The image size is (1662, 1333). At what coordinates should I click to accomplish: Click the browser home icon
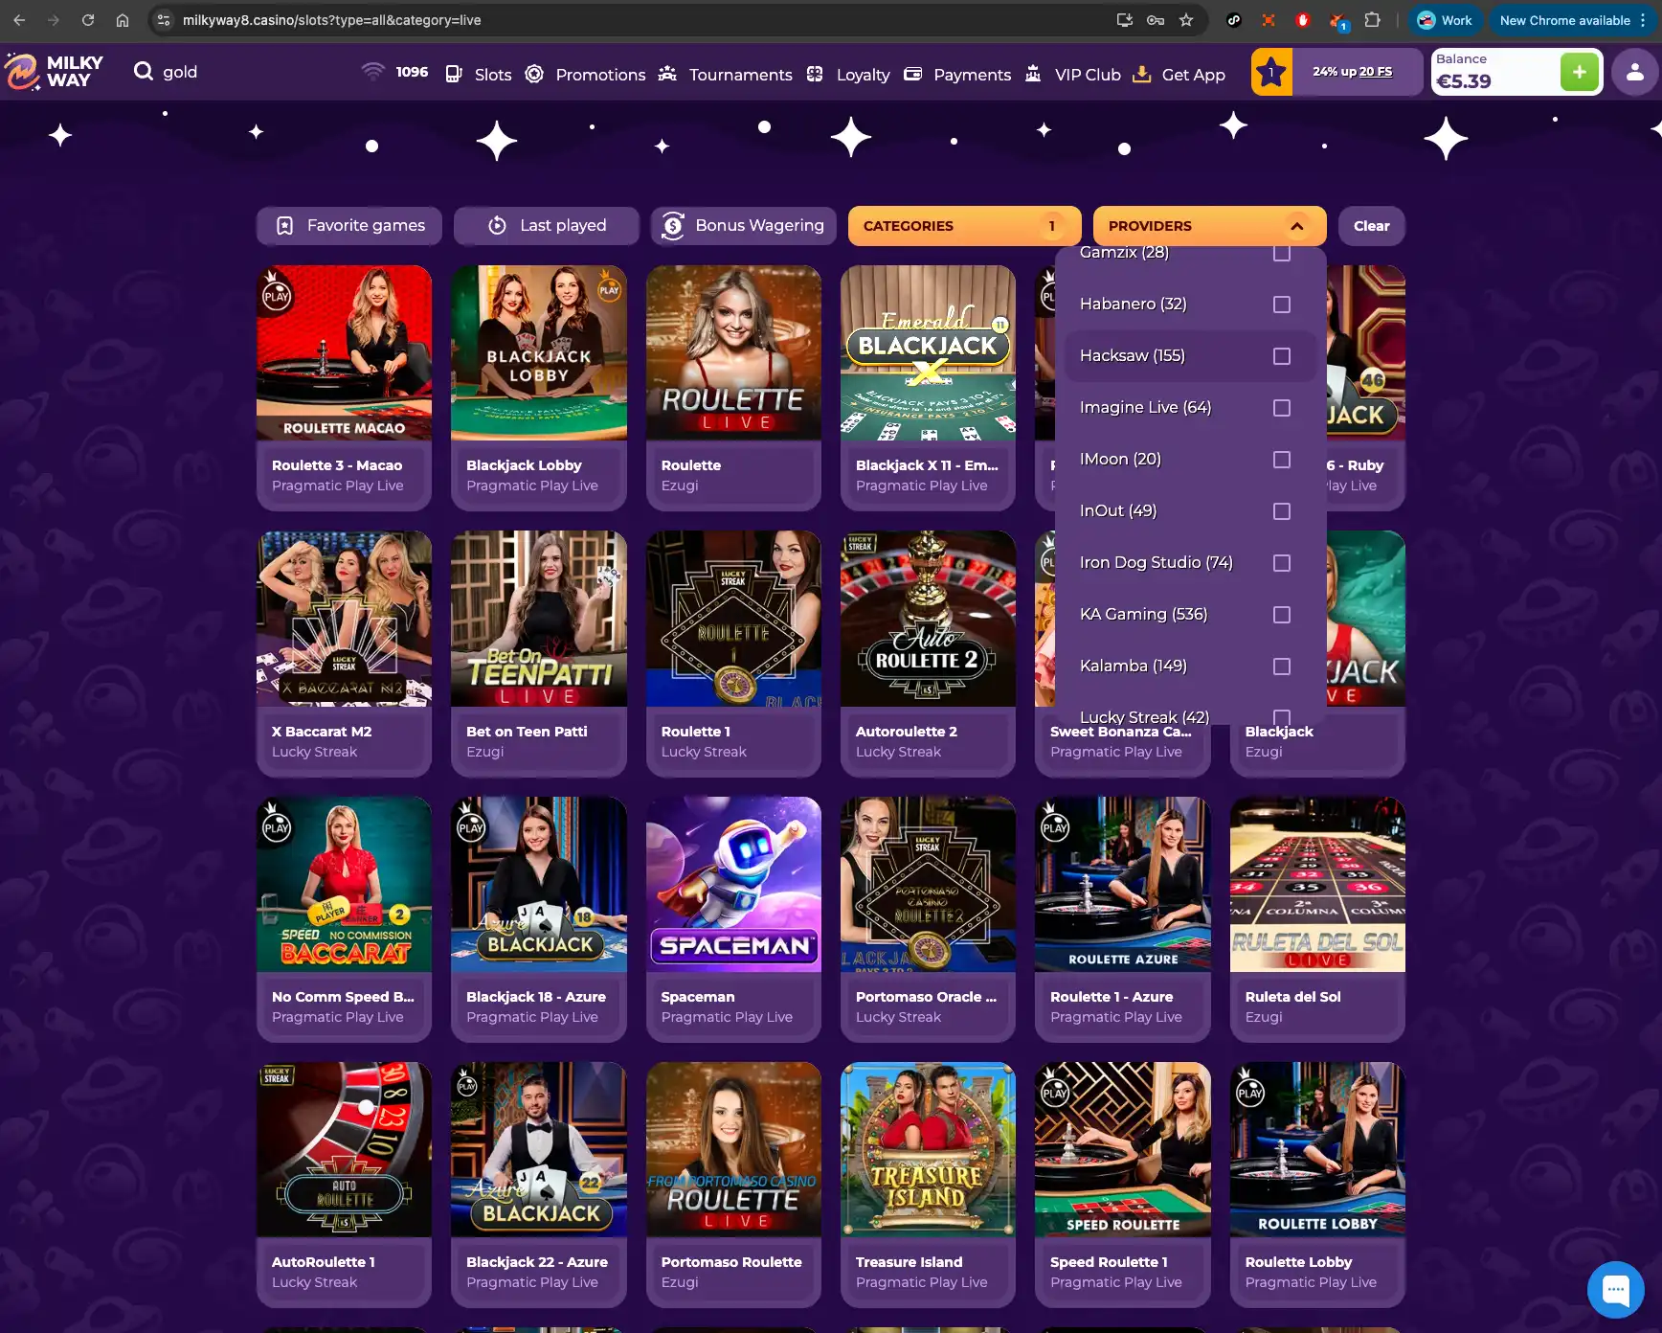[x=123, y=20]
